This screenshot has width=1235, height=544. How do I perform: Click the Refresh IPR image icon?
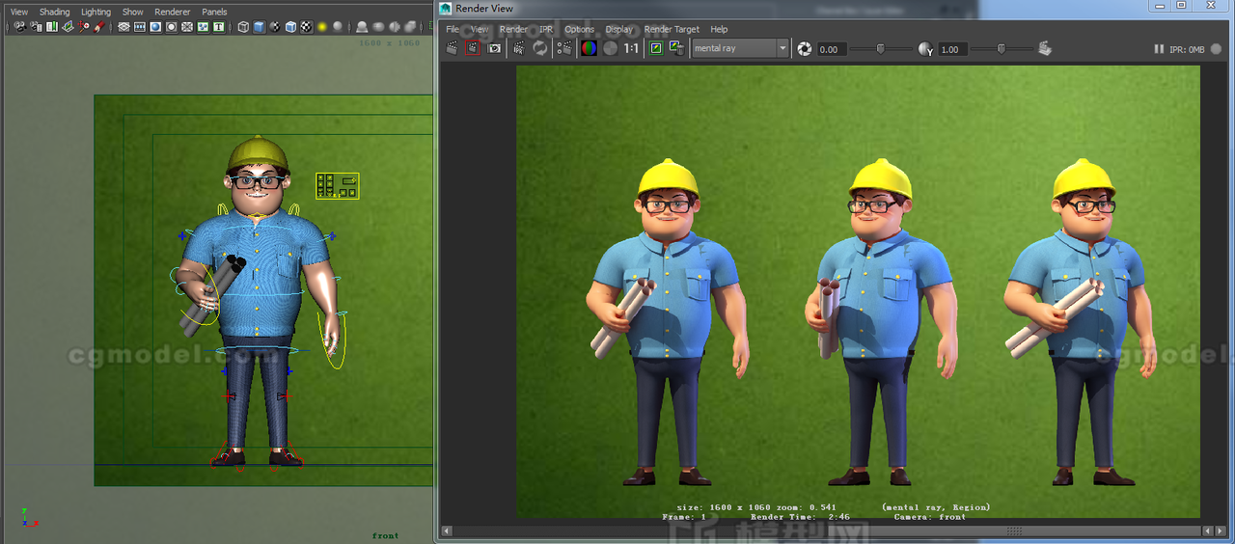coord(540,48)
